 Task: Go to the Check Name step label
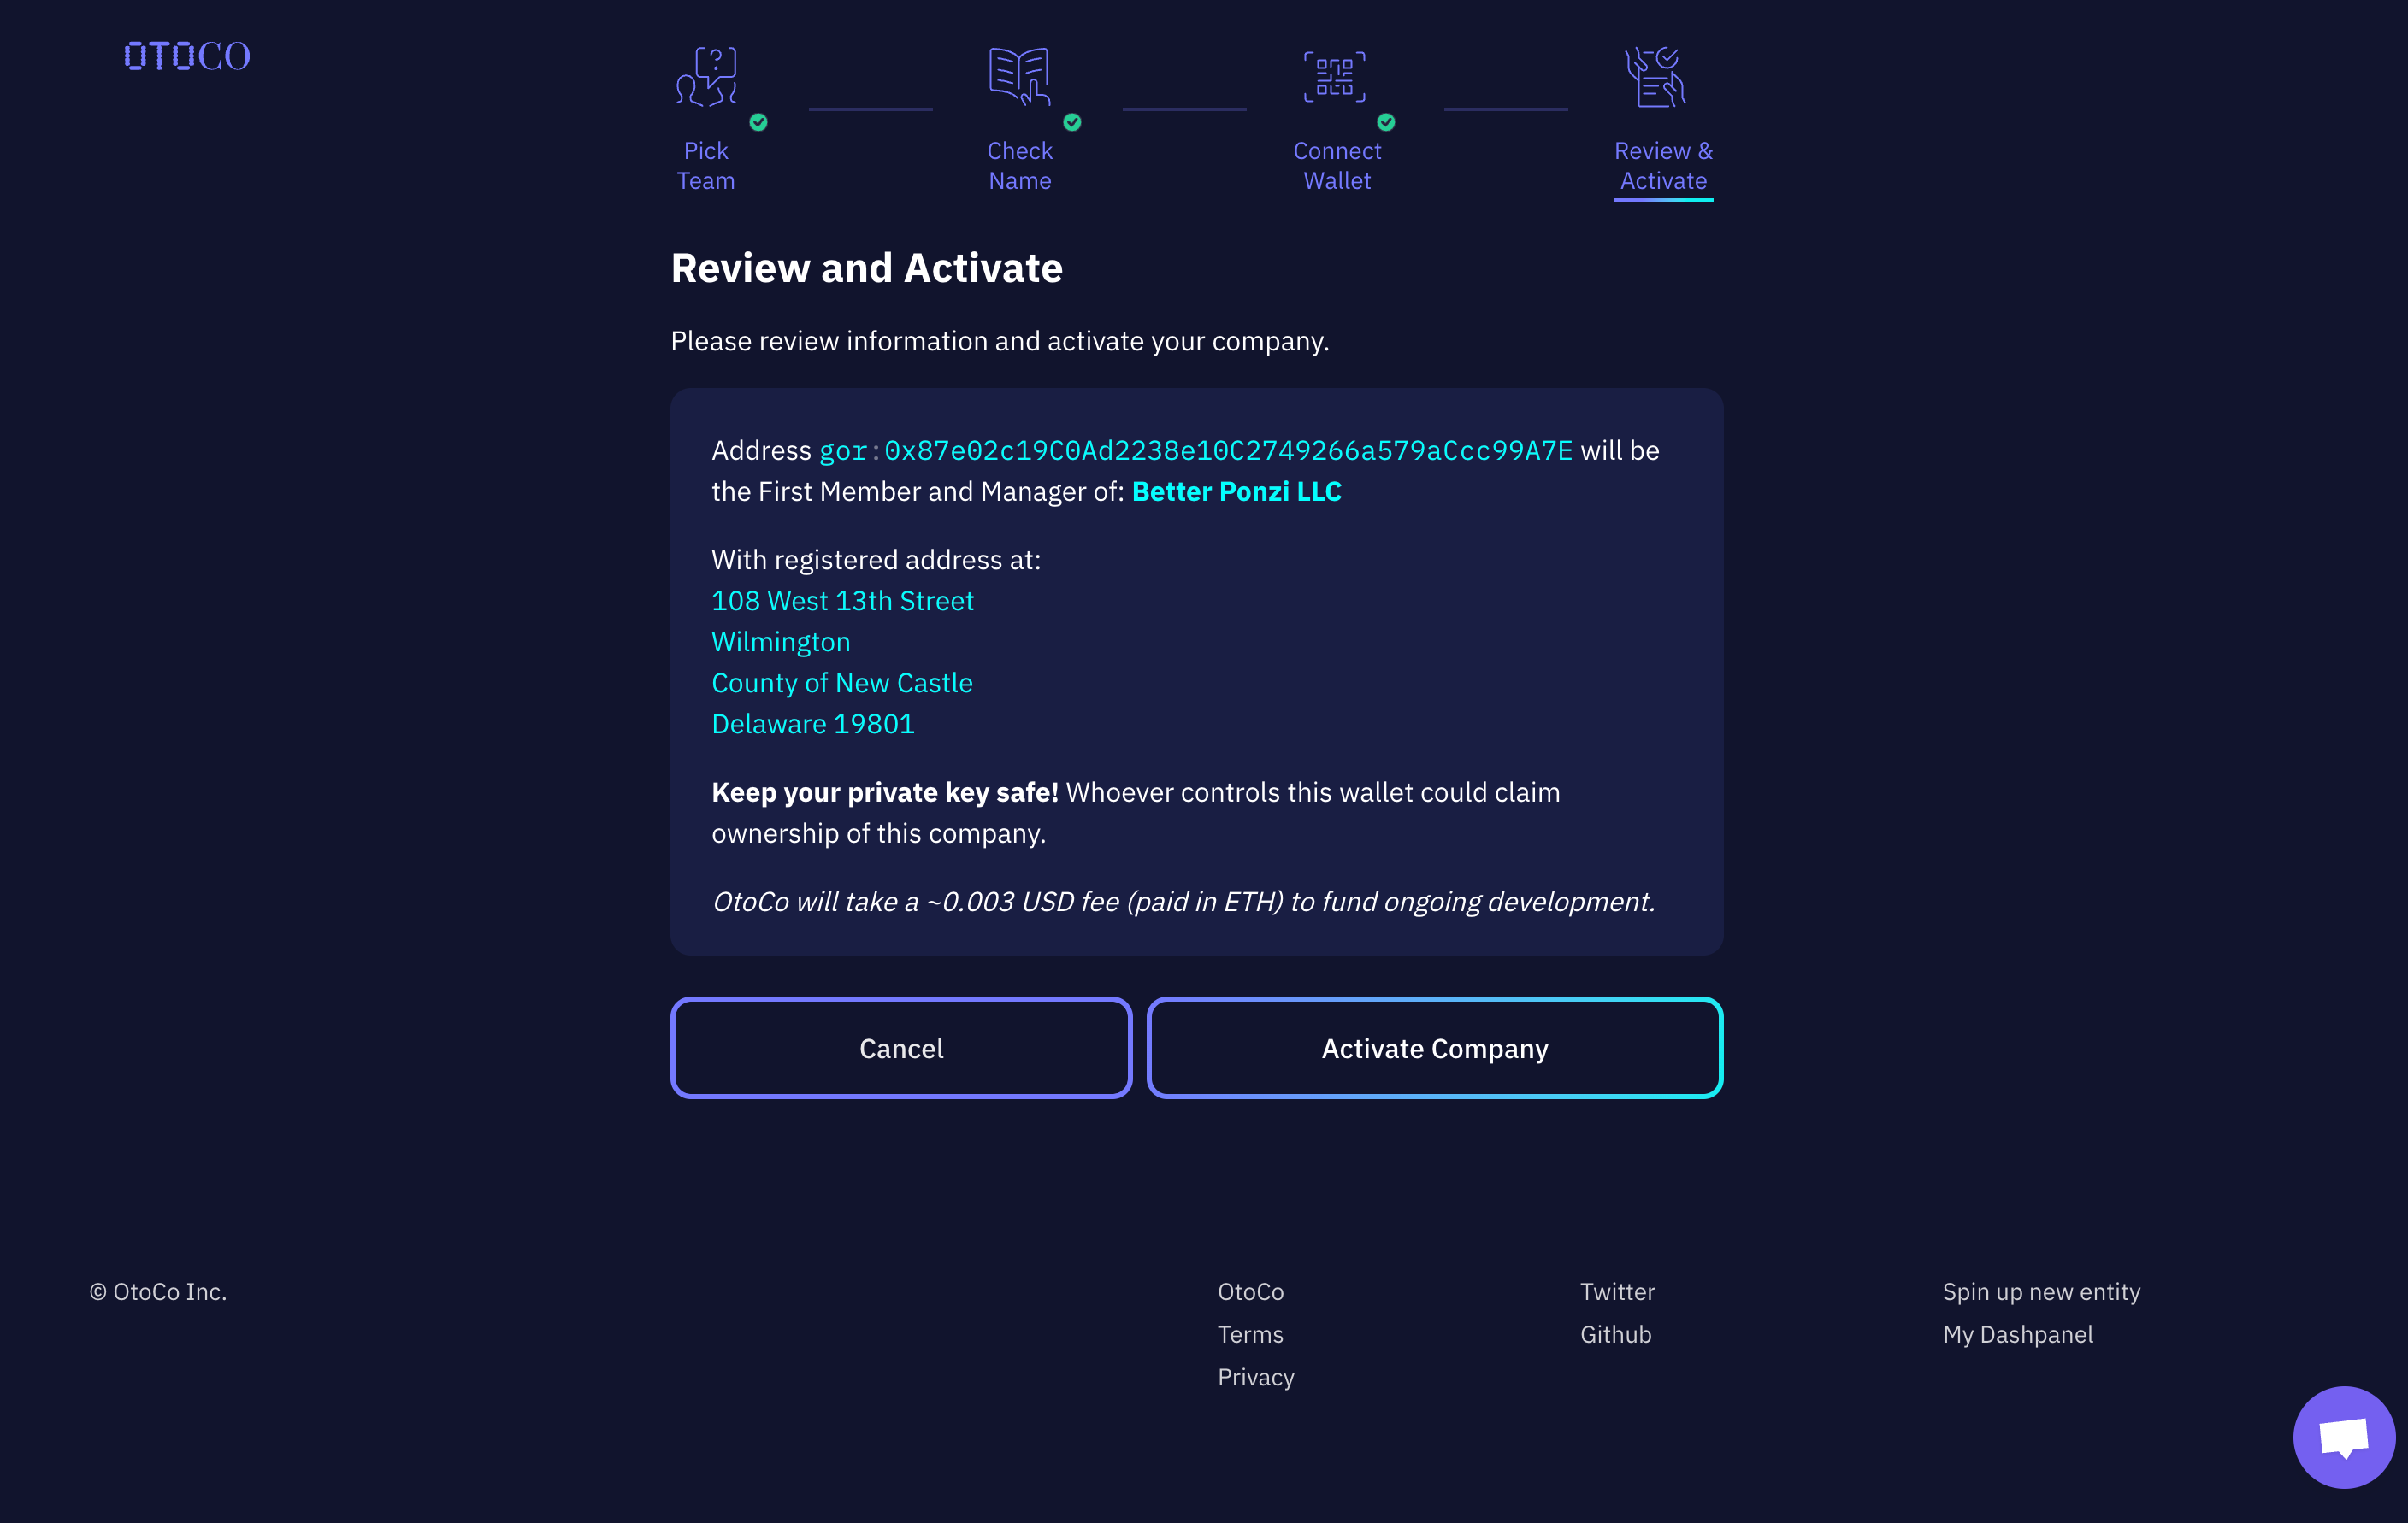[1020, 166]
